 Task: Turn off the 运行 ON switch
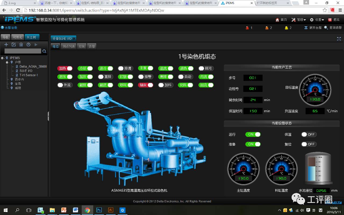click(x=253, y=134)
